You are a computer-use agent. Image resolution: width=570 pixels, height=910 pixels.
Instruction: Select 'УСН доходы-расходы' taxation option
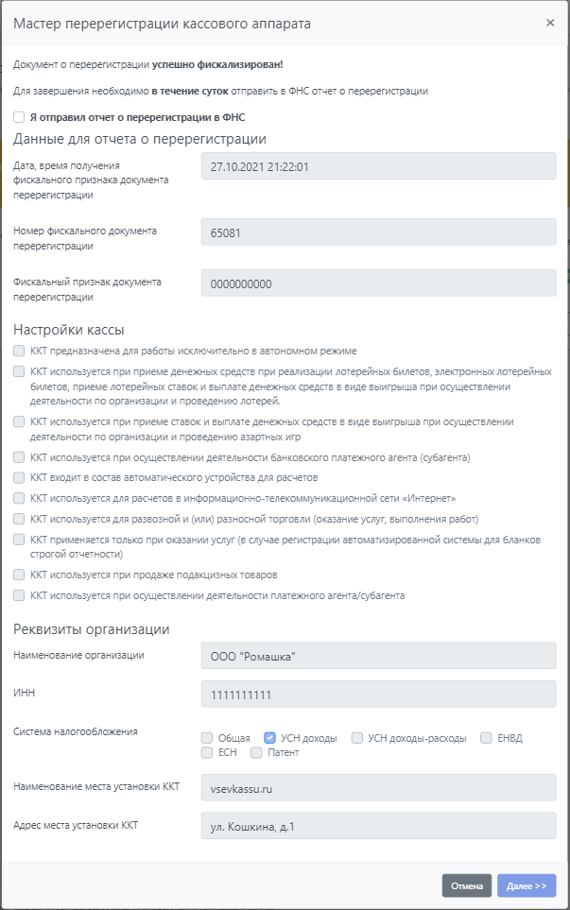click(357, 738)
